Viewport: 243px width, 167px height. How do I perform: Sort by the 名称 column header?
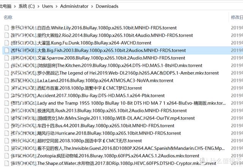pyautogui.click(x=8, y=17)
